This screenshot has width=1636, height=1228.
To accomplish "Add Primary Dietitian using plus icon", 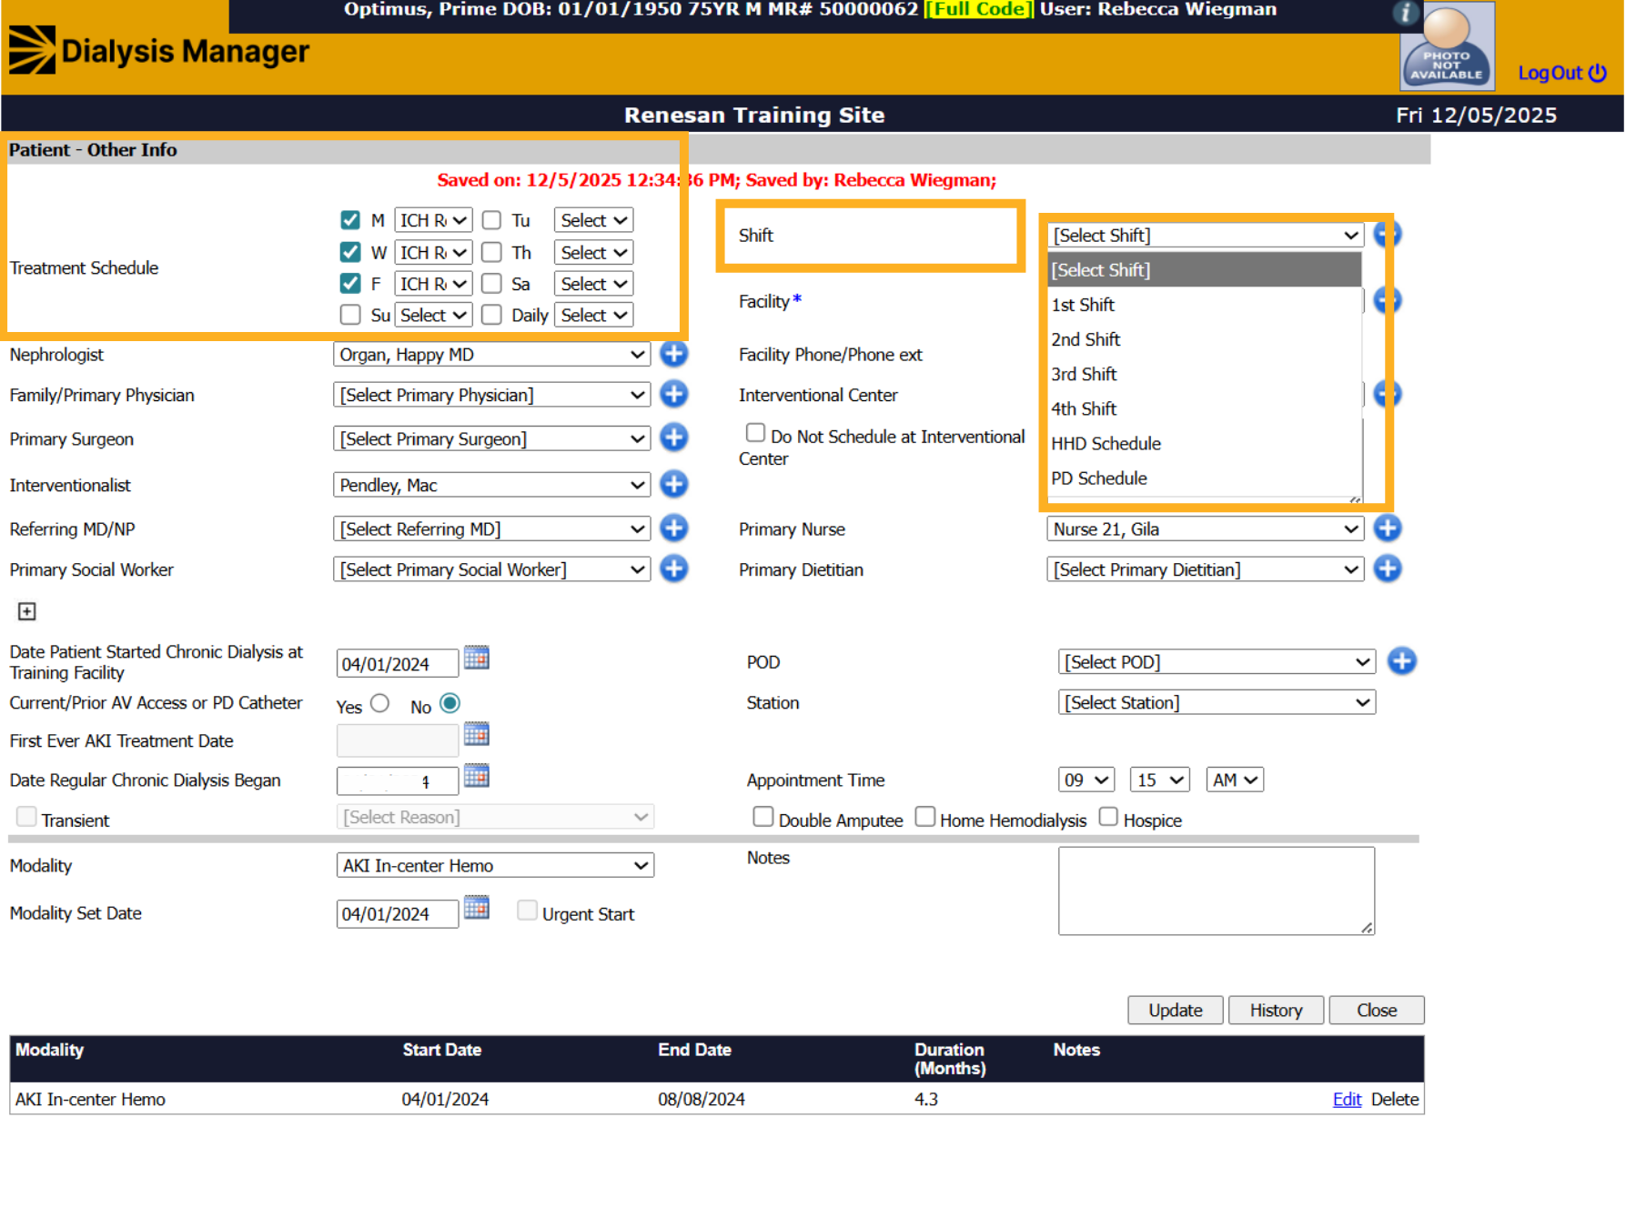I will (x=1387, y=569).
